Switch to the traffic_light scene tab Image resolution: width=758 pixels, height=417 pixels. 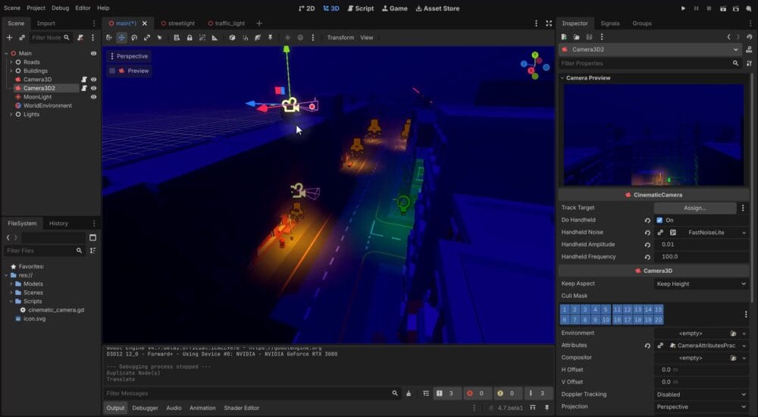pyautogui.click(x=226, y=24)
